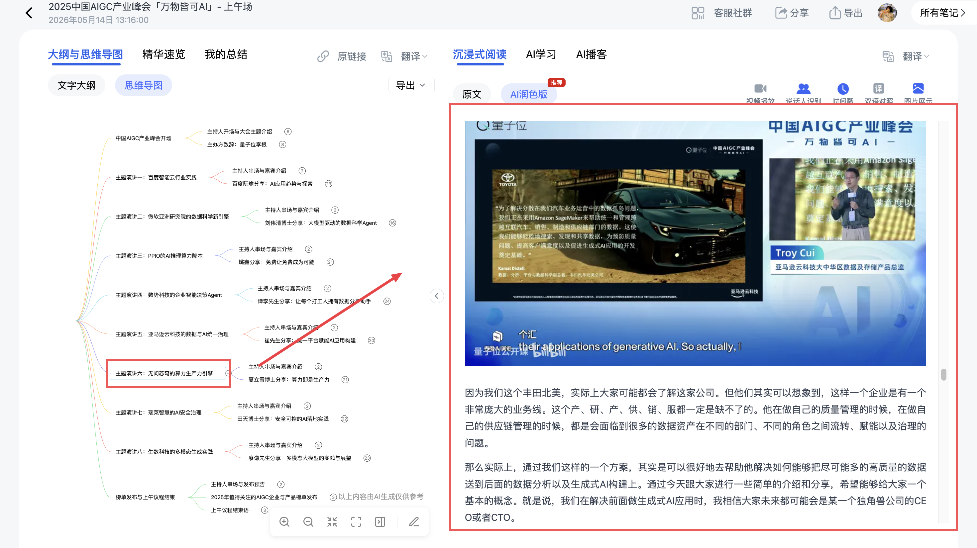Select 原文 transcript version
This screenshot has width=977, height=548.
click(x=472, y=94)
